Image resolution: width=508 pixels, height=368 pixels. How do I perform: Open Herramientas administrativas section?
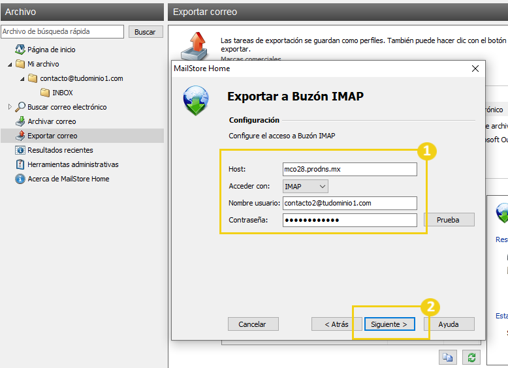(73, 164)
